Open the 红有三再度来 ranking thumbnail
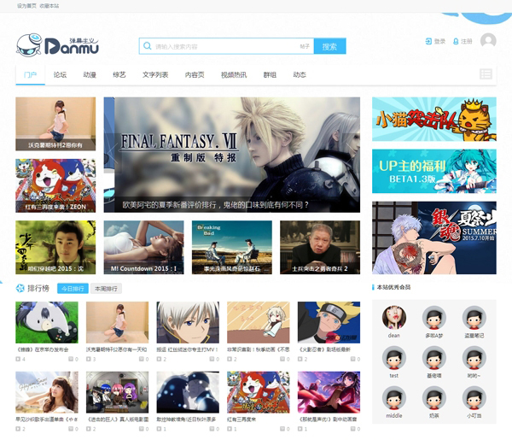The width and height of the screenshot is (512, 440). (x=259, y=392)
